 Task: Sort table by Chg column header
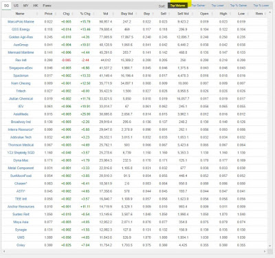pos(66,14)
